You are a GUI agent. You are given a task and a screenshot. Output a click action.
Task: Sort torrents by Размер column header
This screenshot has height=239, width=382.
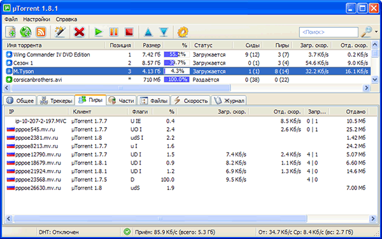[152, 45]
